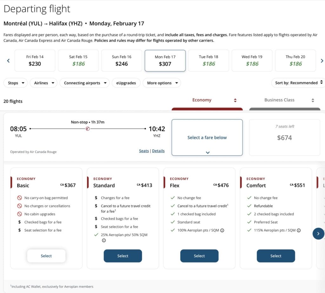Screen dimensions: 325x293
Task: Open the Stops filter dropdown
Action: [x=16, y=83]
